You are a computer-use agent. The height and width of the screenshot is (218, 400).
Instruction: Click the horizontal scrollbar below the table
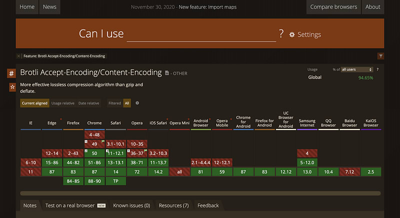200,193
